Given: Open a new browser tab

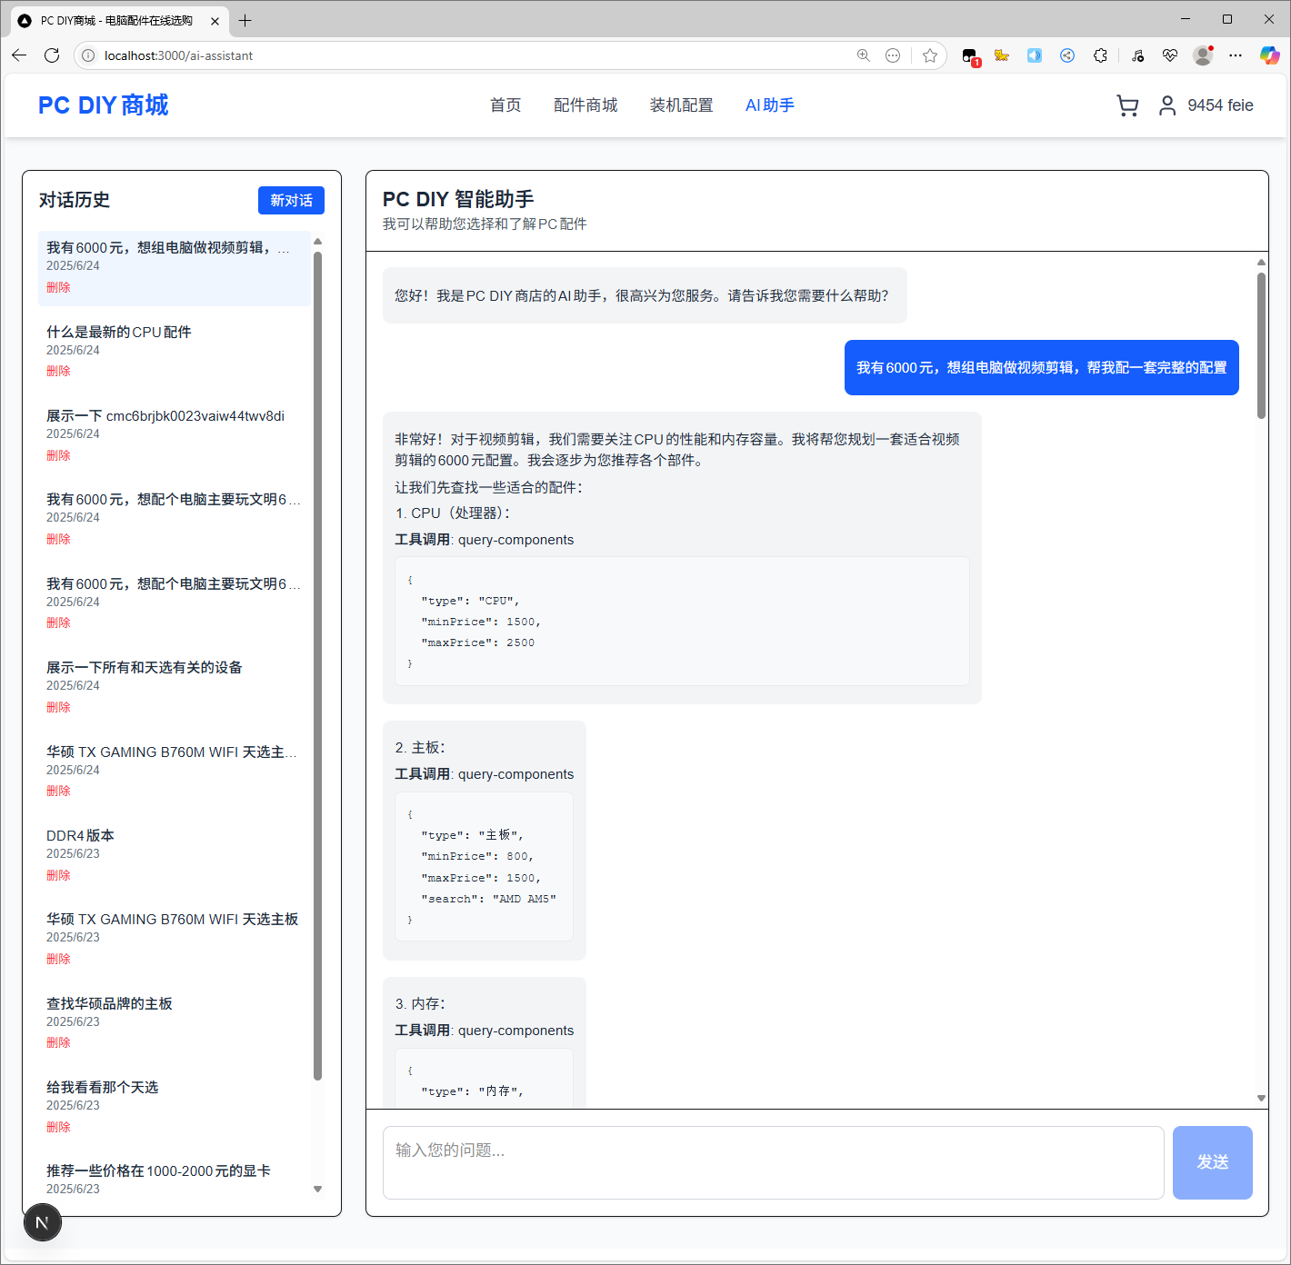Looking at the screenshot, I should click(x=245, y=20).
